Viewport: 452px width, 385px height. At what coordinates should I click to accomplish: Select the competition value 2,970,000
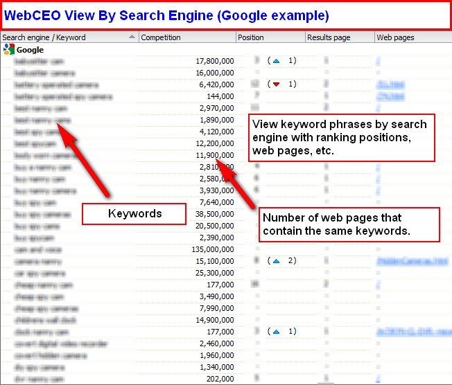[216, 108]
